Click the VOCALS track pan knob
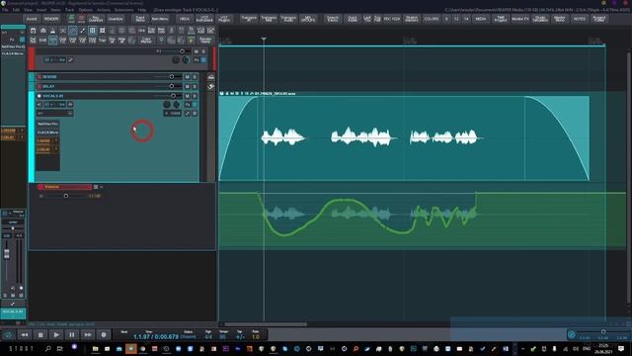 coord(167,105)
